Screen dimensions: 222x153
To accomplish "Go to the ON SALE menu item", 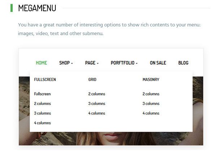I will coord(158,63).
